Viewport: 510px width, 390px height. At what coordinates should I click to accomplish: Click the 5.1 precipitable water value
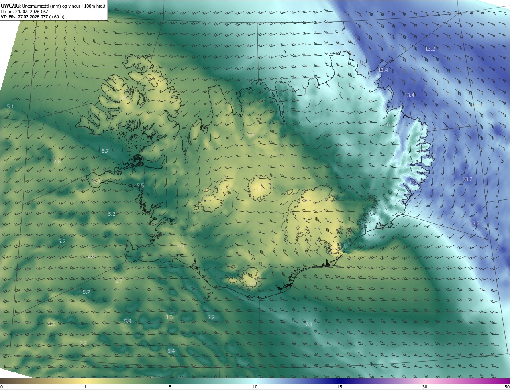pyautogui.click(x=10, y=107)
